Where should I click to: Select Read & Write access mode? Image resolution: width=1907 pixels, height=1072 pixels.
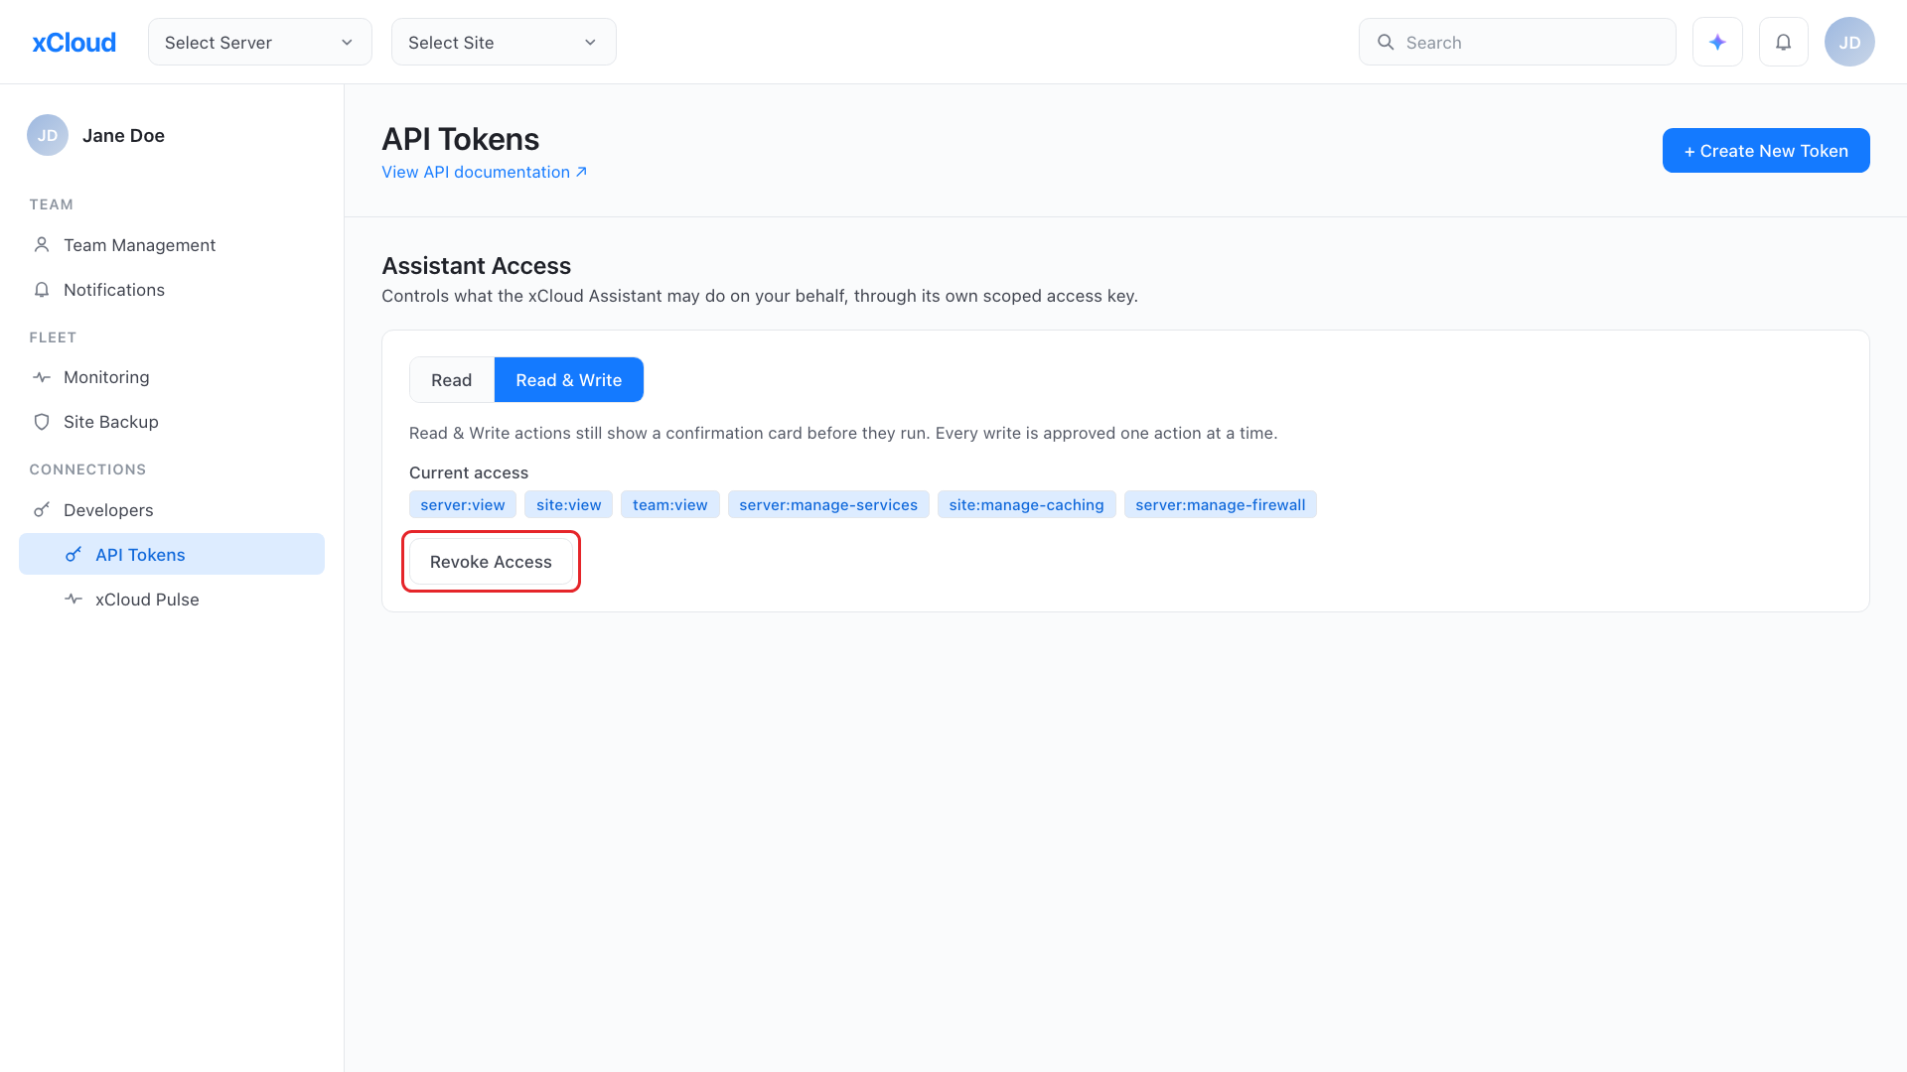[x=569, y=380]
